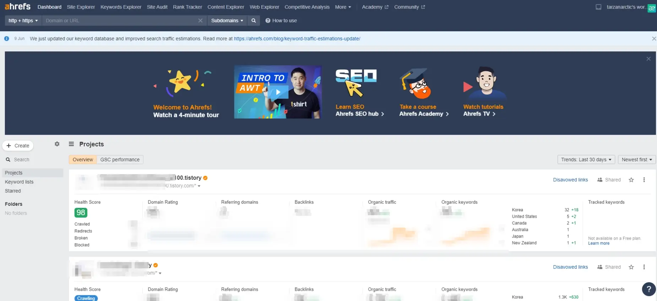657x301 pixels.
Task: Click the verified badge next to tistory
Action: [205, 178]
